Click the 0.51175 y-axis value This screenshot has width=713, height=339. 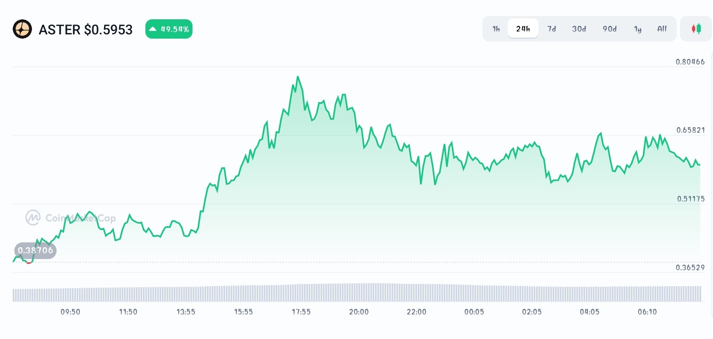coord(691,199)
